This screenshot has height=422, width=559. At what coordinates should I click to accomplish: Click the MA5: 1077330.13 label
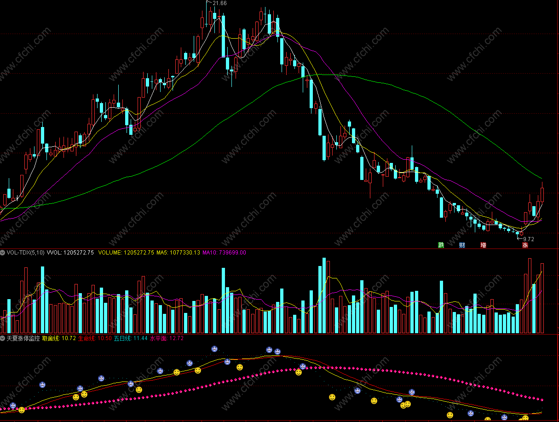(x=178, y=252)
